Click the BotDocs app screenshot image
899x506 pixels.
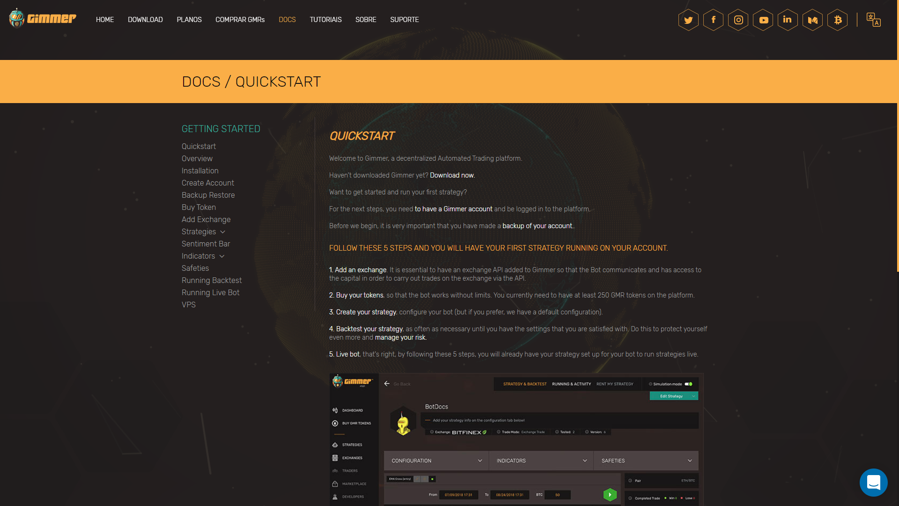click(516, 439)
